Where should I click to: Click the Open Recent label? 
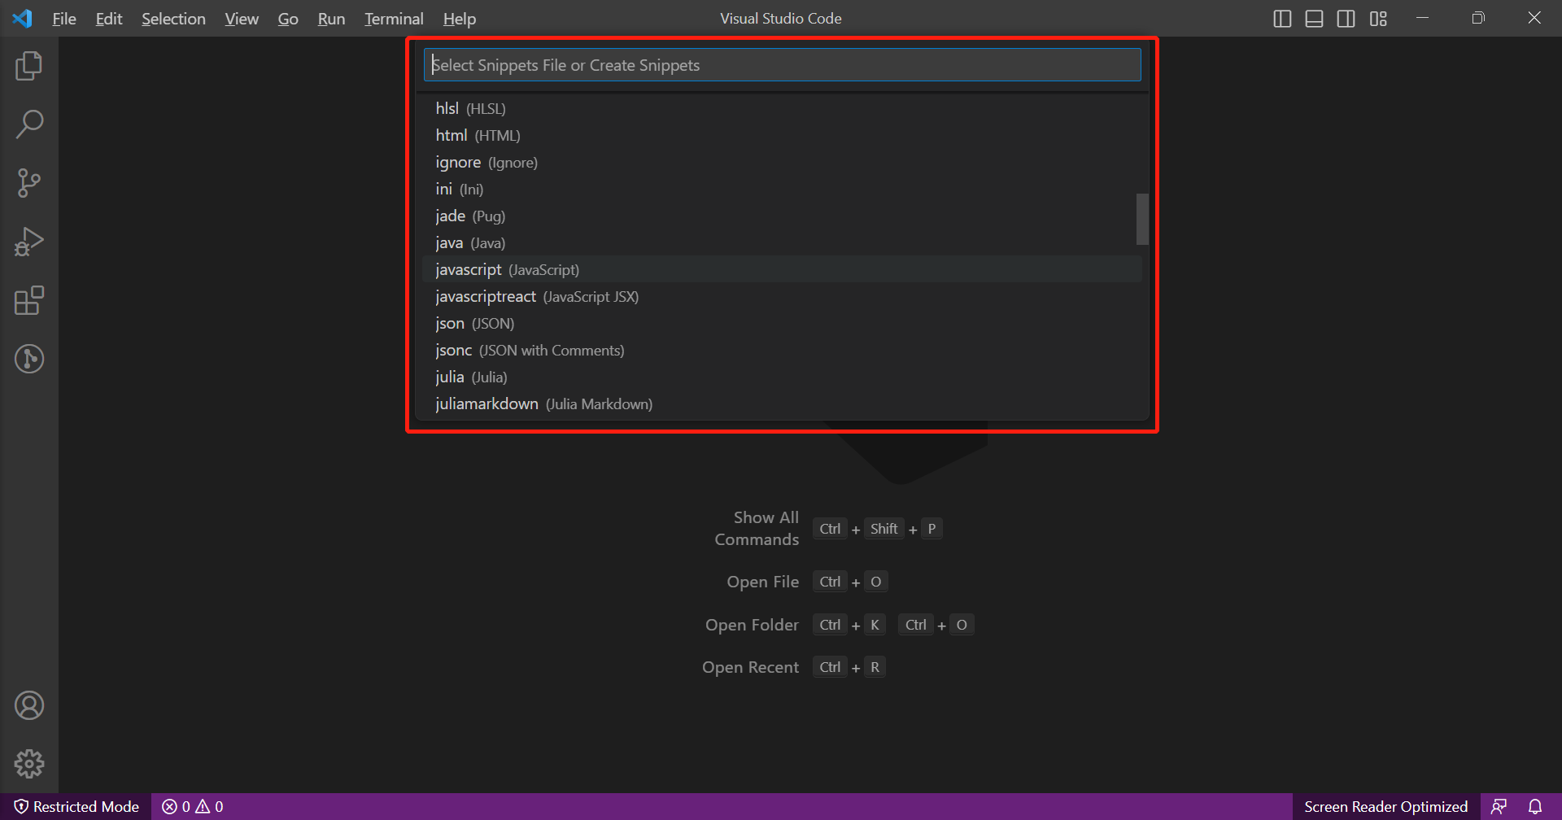(751, 667)
